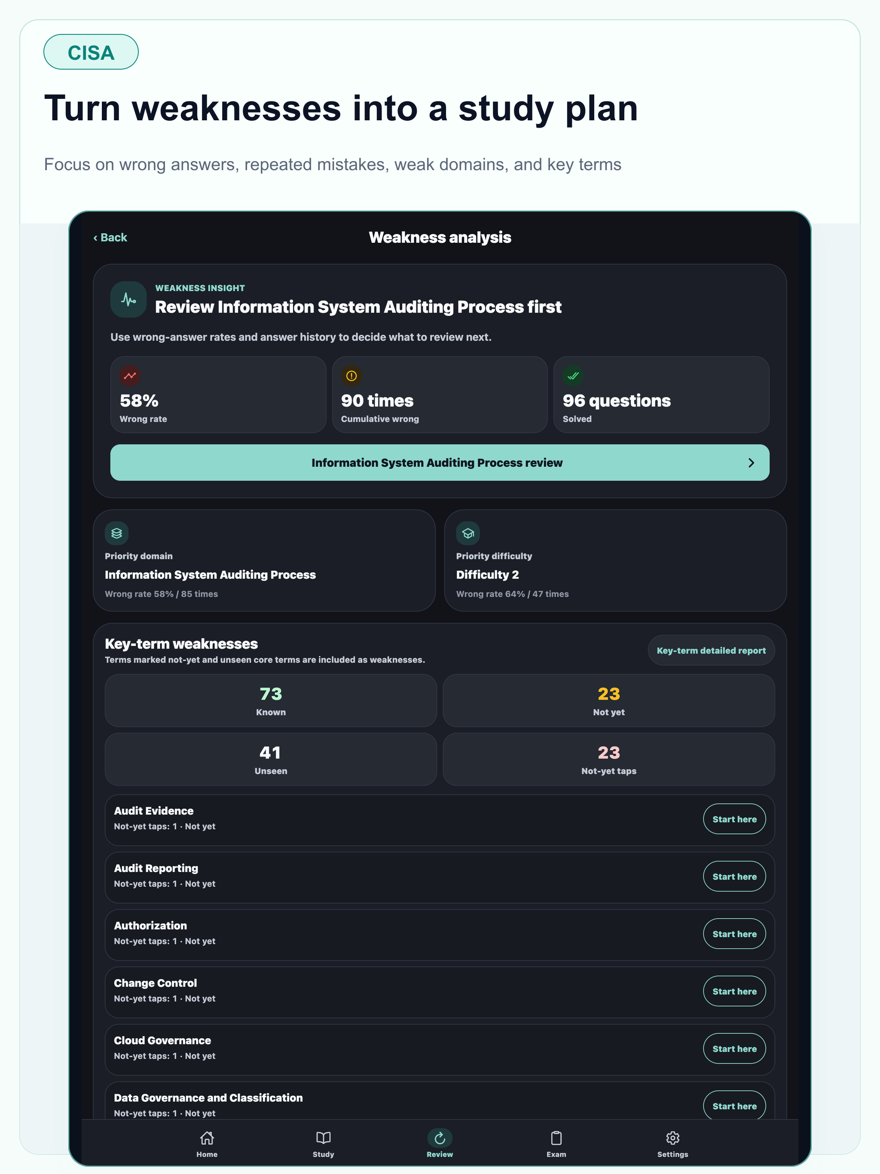Image resolution: width=880 pixels, height=1174 pixels.
Task: Select the Review tab
Action: tap(440, 1143)
